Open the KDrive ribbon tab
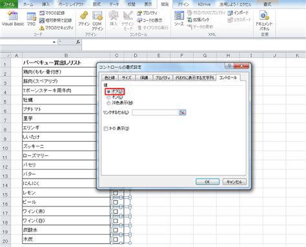Image resolution: width=306 pixels, height=247 pixels. click(204, 4)
